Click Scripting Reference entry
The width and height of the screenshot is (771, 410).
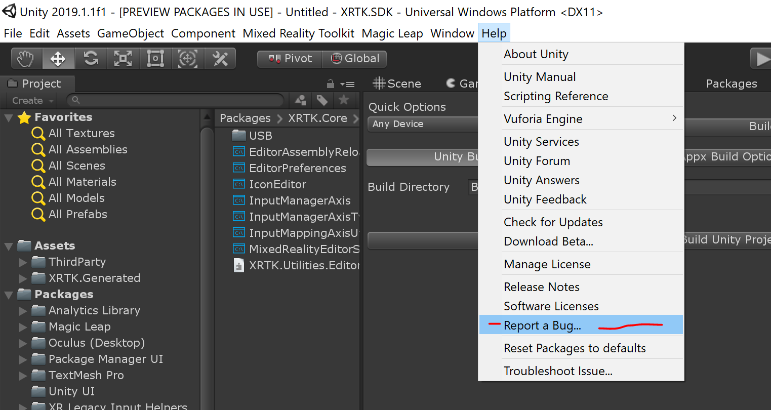click(581, 96)
